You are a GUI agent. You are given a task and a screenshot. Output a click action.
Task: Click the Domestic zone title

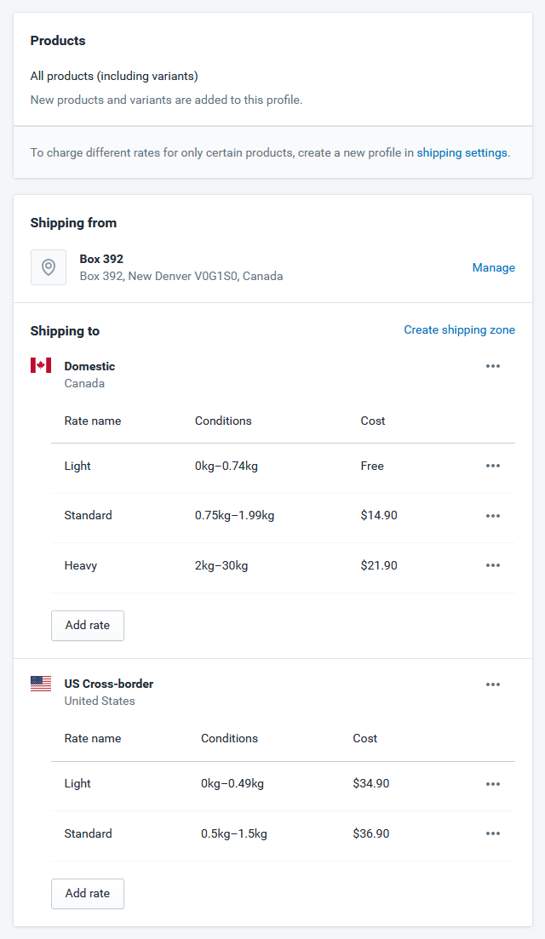point(89,366)
